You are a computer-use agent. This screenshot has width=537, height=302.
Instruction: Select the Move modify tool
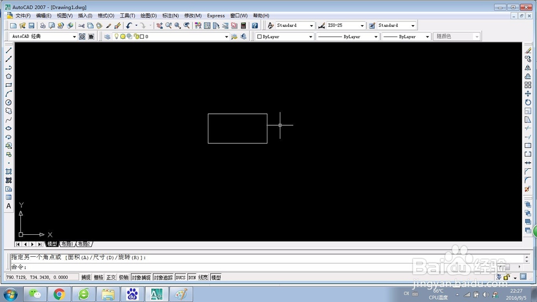coord(528,94)
